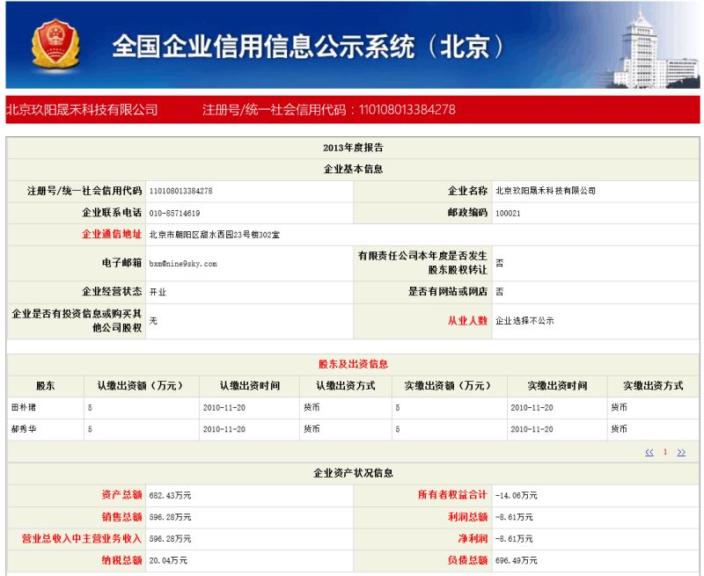The height and width of the screenshot is (576, 704).
Task: Click the company phone number 010-85714619
Action: [174, 213]
